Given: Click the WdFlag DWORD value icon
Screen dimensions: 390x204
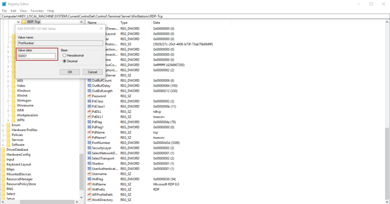Looking at the screenshot, I should pyautogui.click(x=89, y=179).
